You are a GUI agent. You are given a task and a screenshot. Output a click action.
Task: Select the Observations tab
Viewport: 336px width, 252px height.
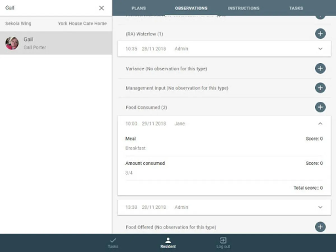click(x=191, y=8)
